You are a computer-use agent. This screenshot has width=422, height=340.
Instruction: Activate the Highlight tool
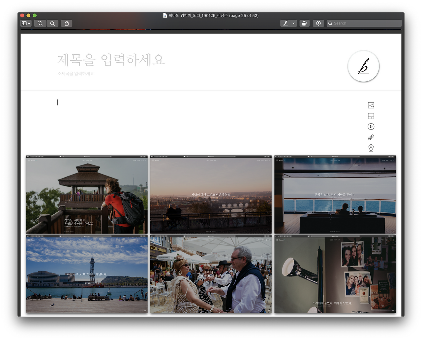click(285, 23)
